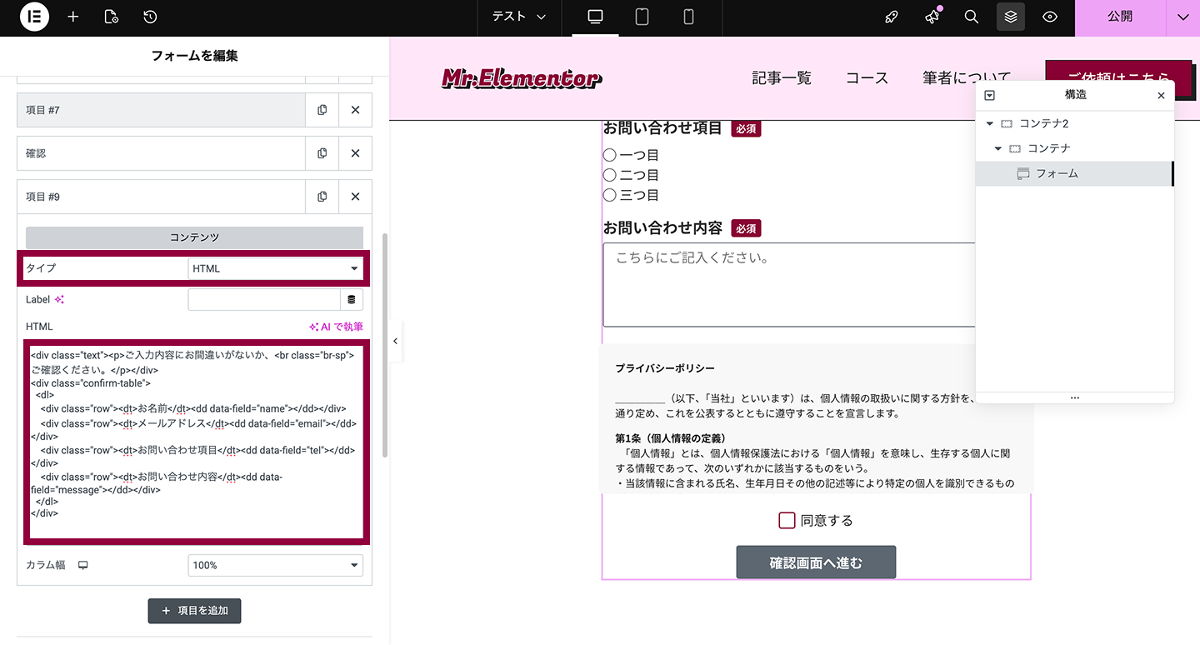The image size is (1200, 645).
Task: Click the 記事一覧 navigation menu item
Action: click(781, 77)
